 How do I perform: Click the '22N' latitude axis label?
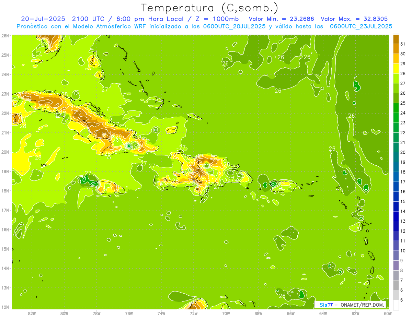pos(5,113)
